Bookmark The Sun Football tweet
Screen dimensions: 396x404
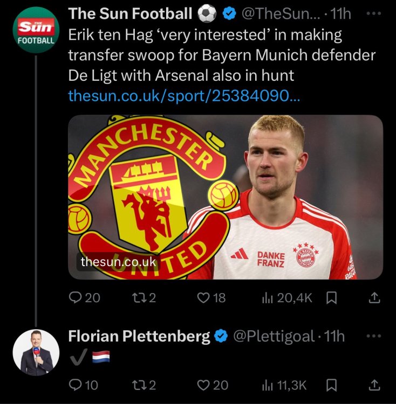tap(332, 297)
